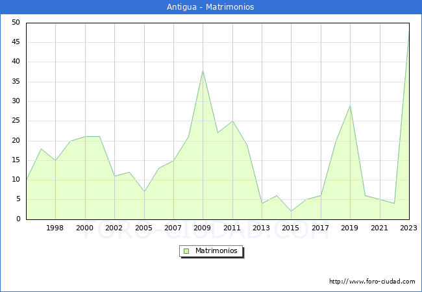Click the 2005 x-axis label
This screenshot has height=292, width=422.
[143, 228]
